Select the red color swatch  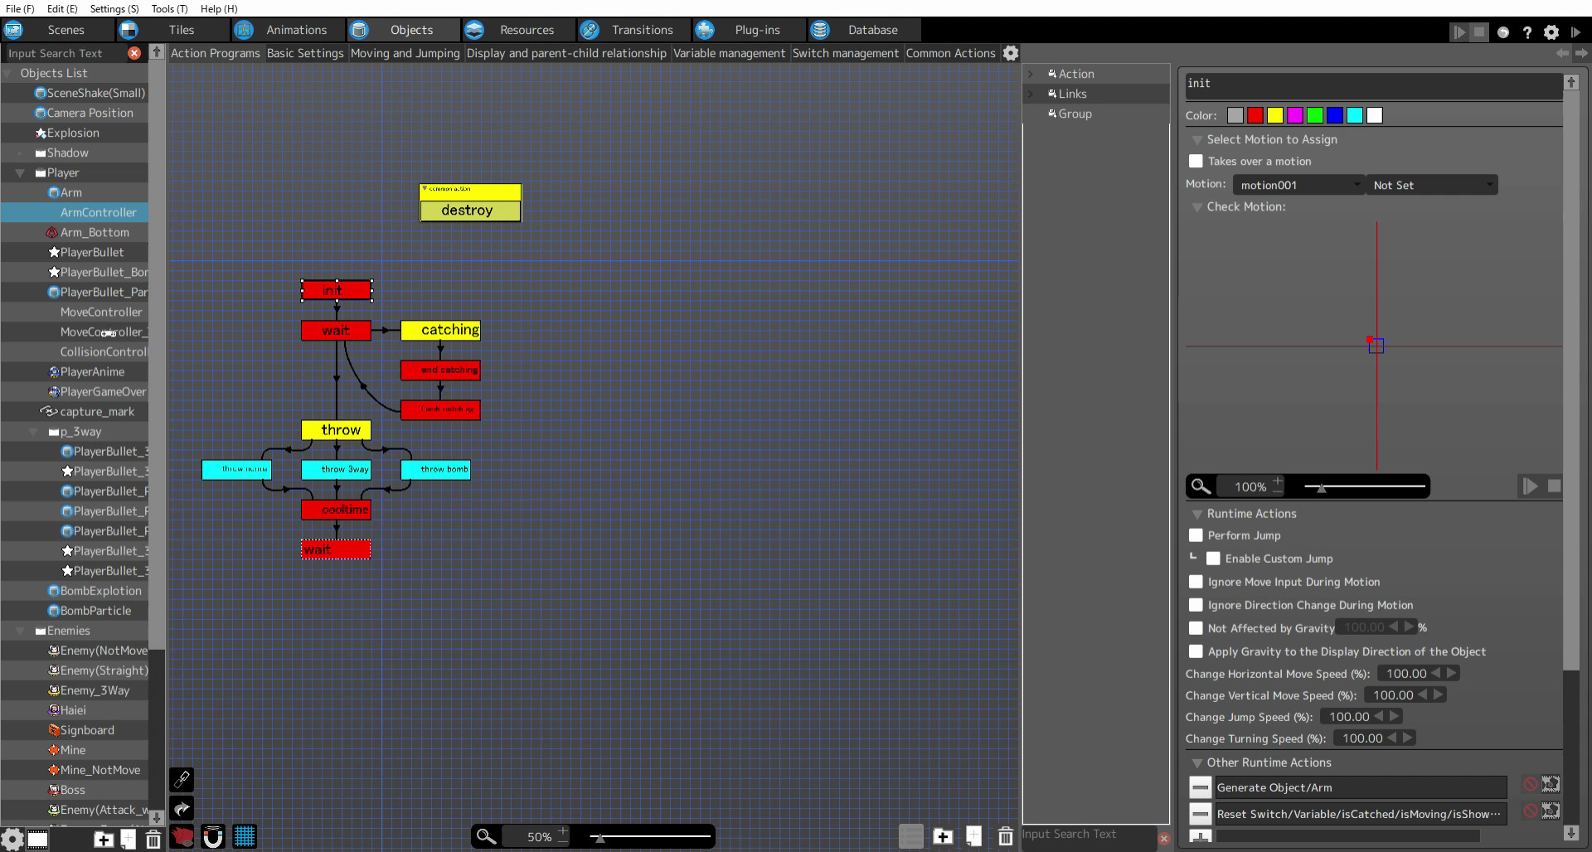(x=1254, y=115)
